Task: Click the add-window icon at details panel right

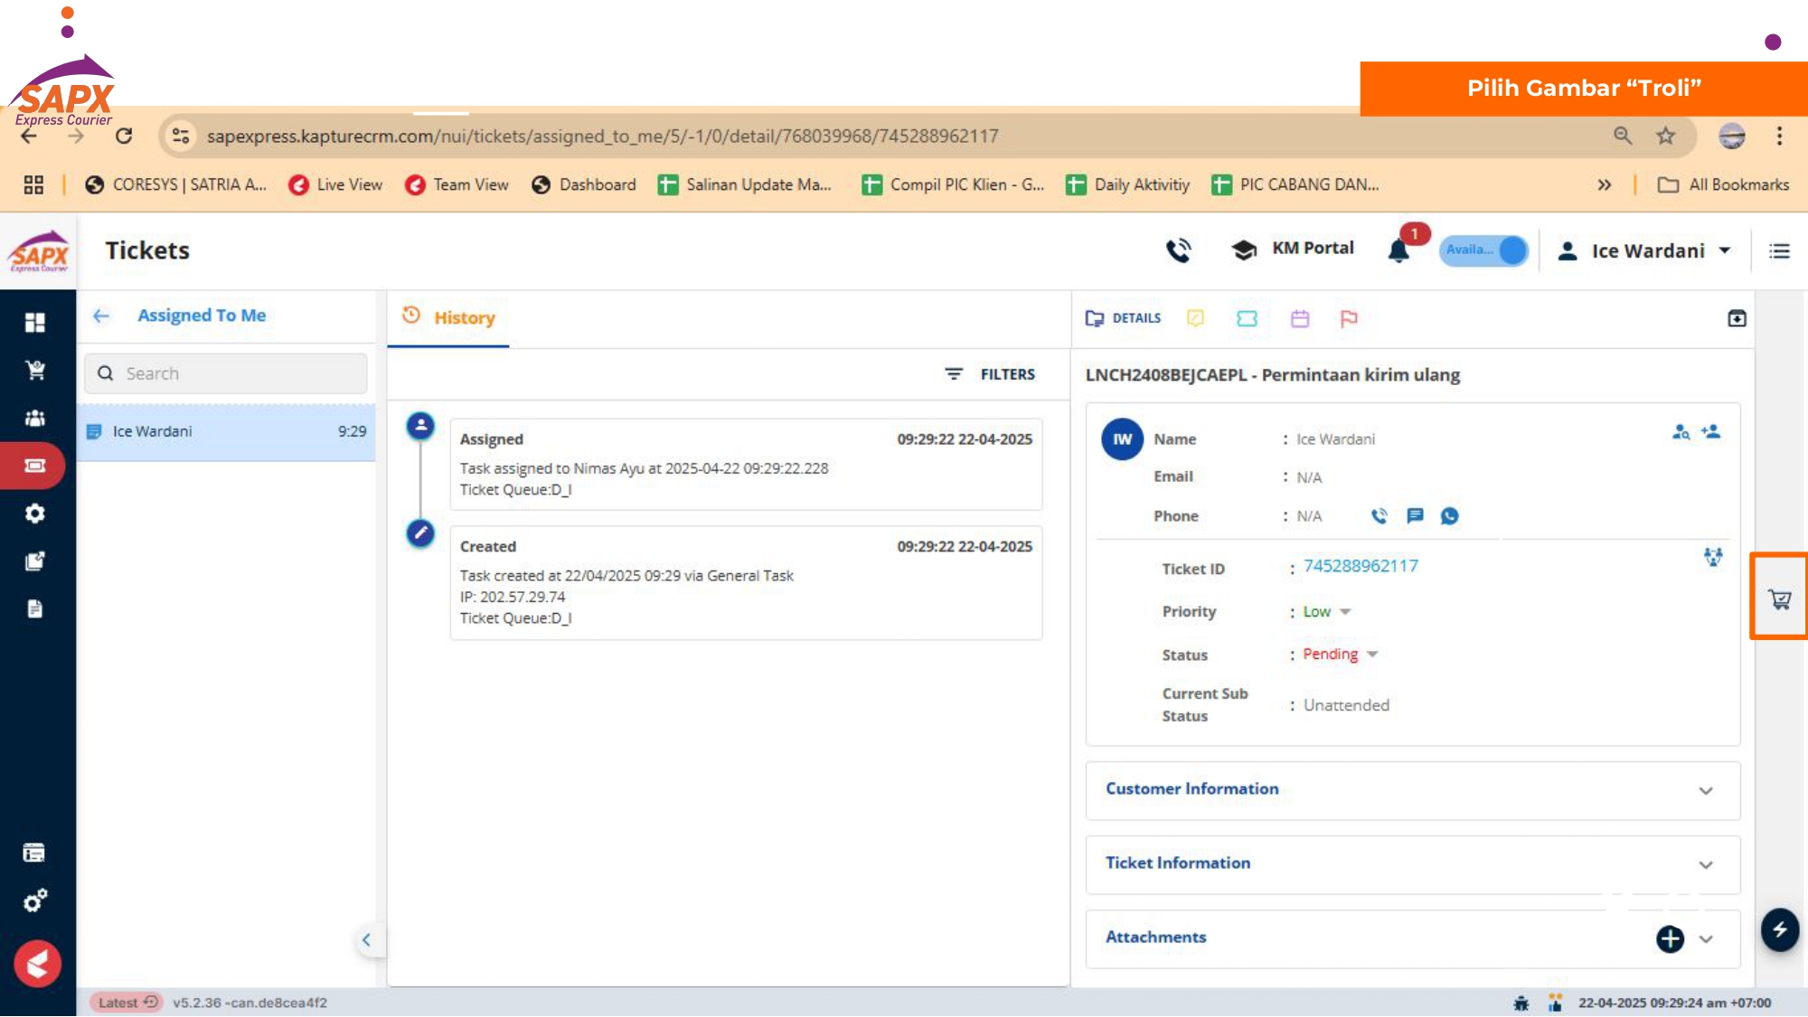Action: tap(1737, 318)
